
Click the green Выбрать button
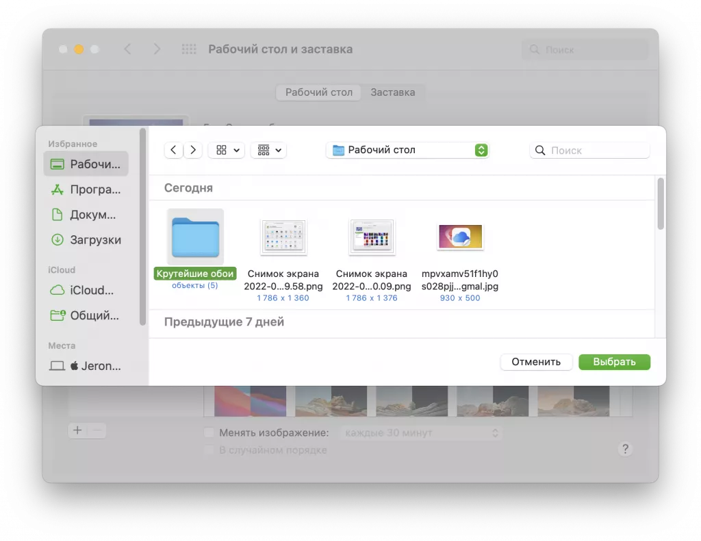(x=614, y=362)
